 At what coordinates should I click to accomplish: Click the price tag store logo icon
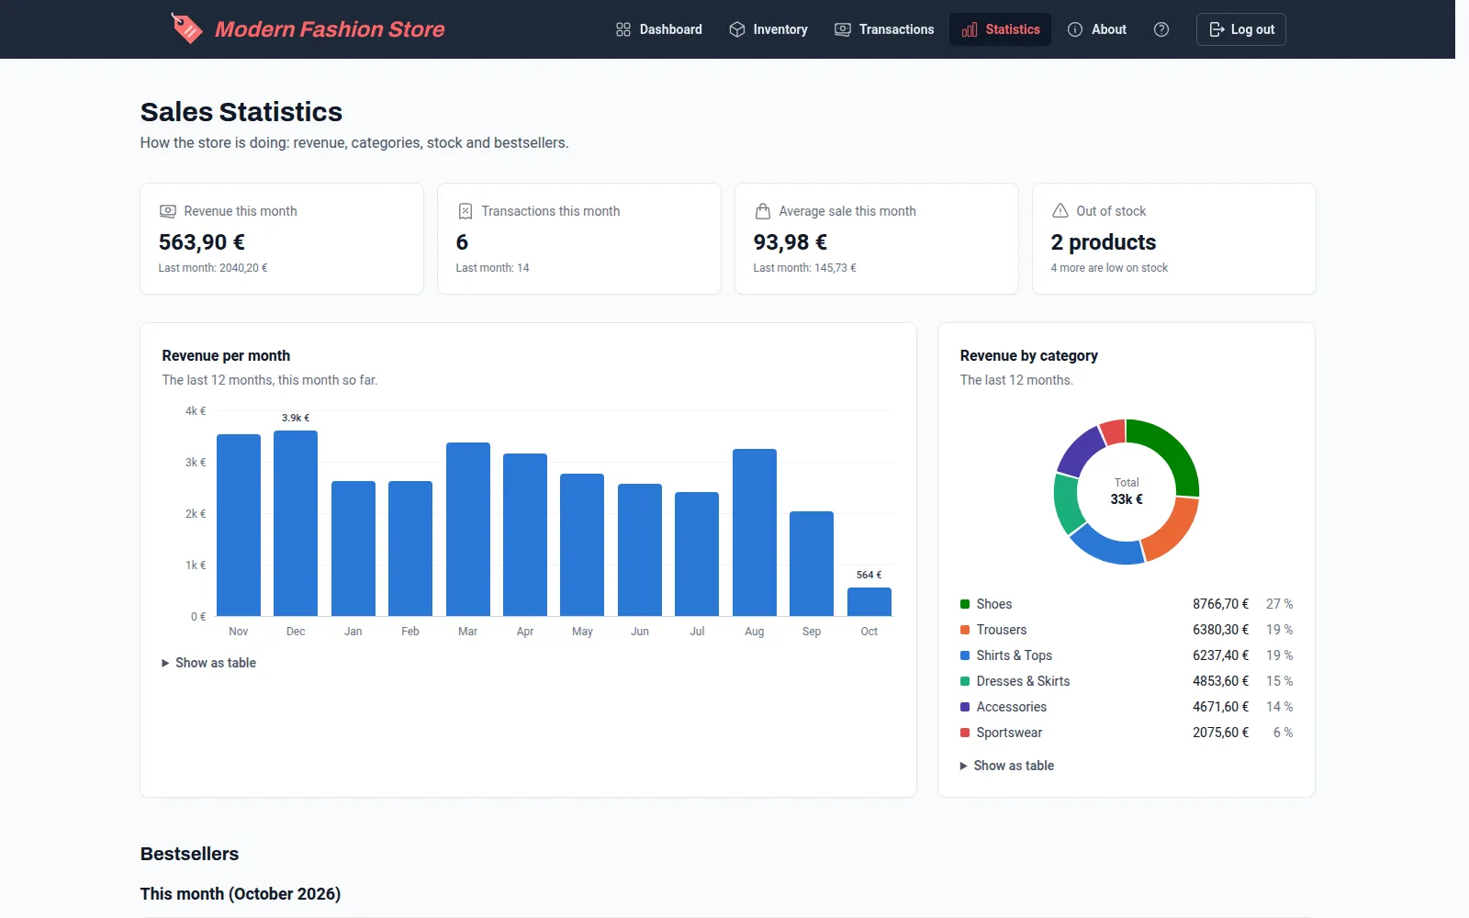click(x=186, y=28)
